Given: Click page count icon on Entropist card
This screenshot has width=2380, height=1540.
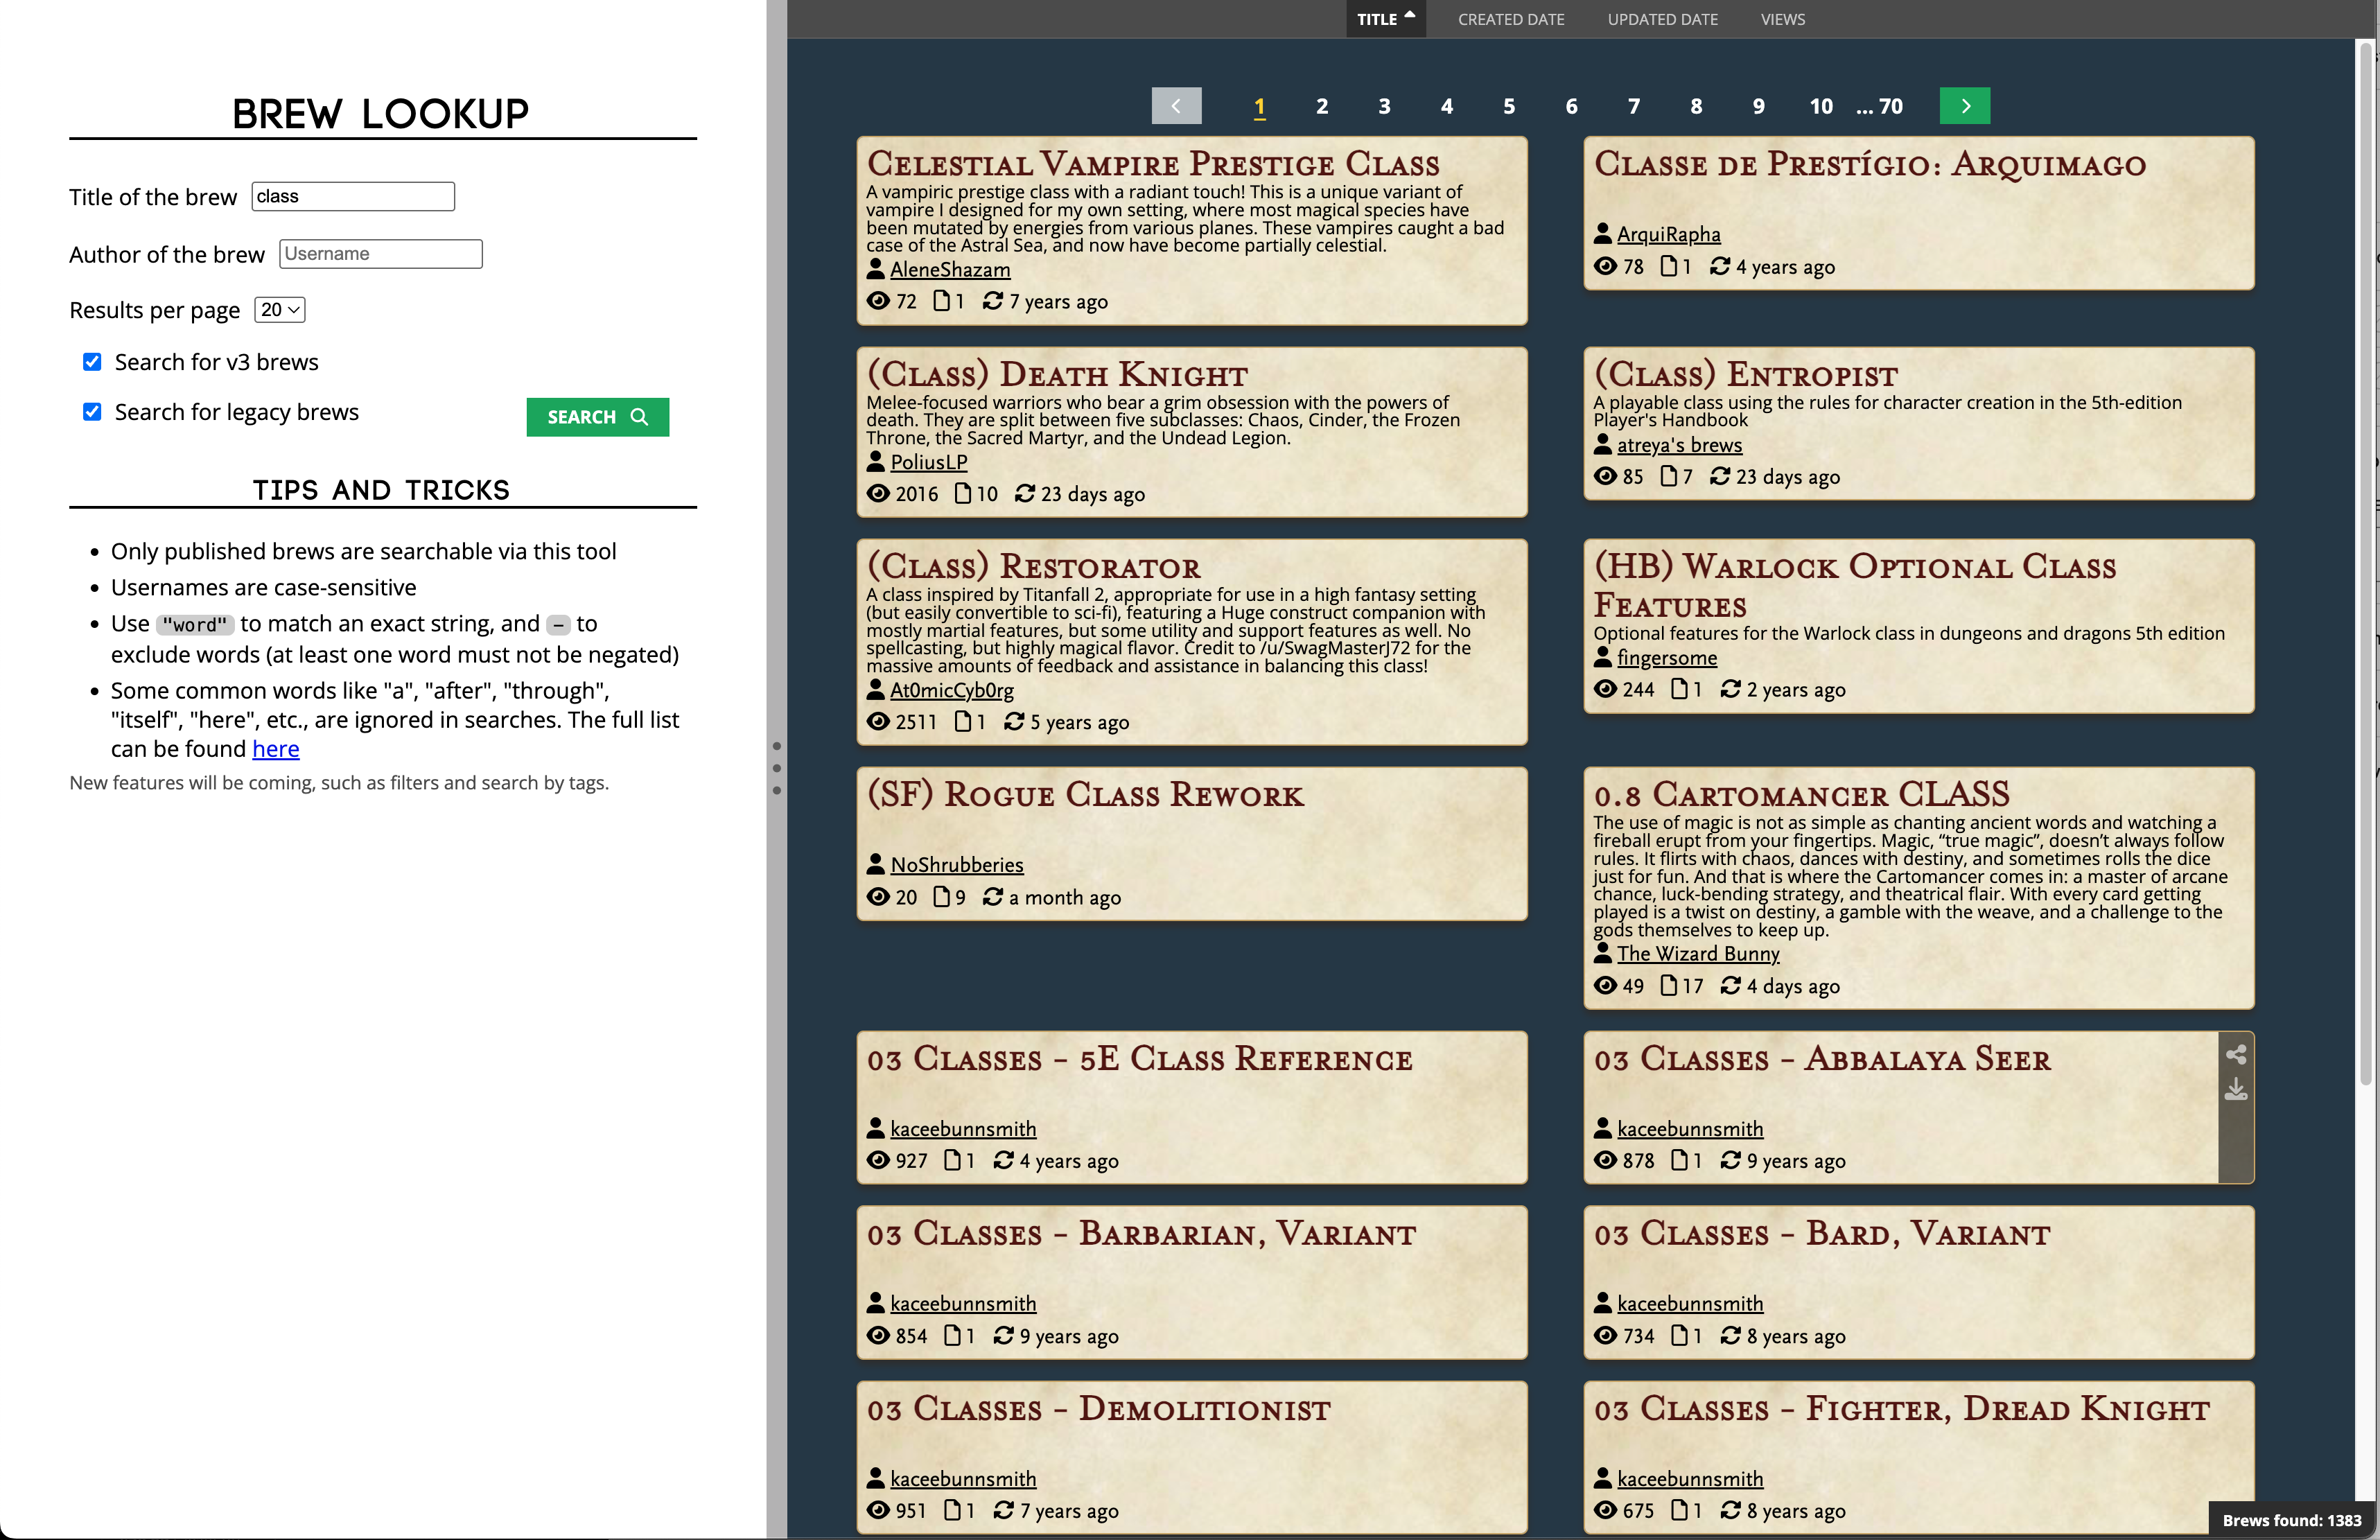Looking at the screenshot, I should tap(1668, 476).
